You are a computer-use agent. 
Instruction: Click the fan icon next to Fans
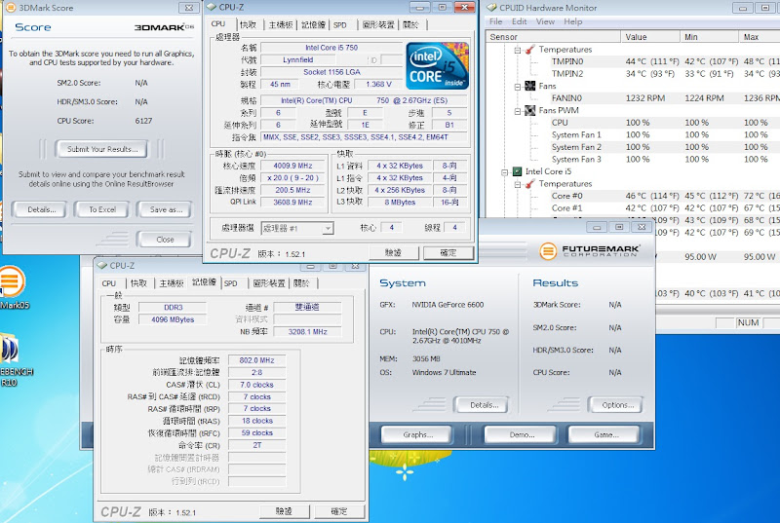tap(530, 86)
